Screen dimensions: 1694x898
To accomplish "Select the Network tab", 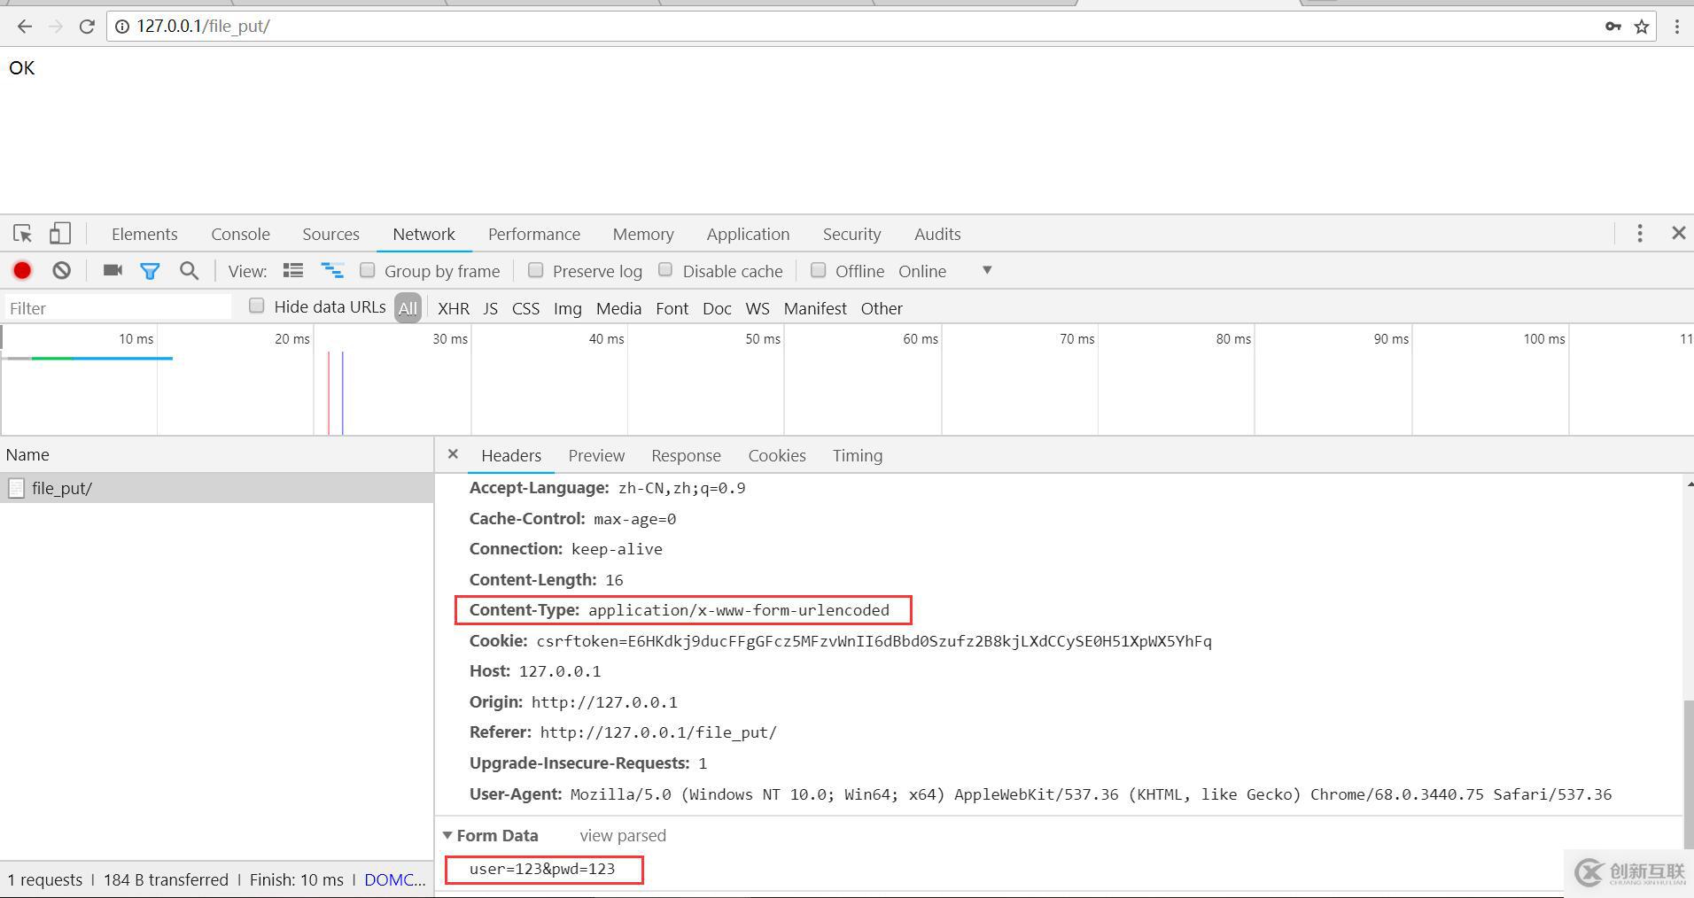I will (x=423, y=234).
